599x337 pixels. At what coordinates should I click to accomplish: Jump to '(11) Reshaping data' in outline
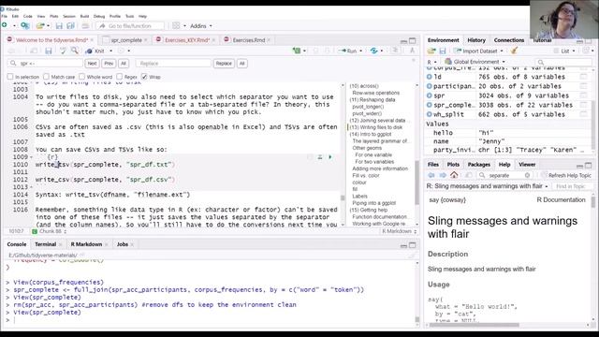[373, 100]
